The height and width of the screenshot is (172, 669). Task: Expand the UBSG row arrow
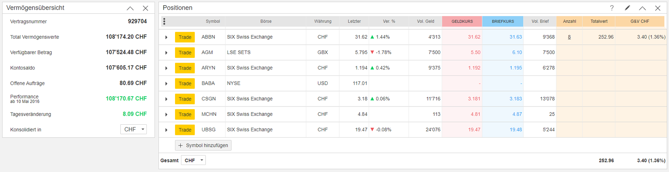pos(167,130)
